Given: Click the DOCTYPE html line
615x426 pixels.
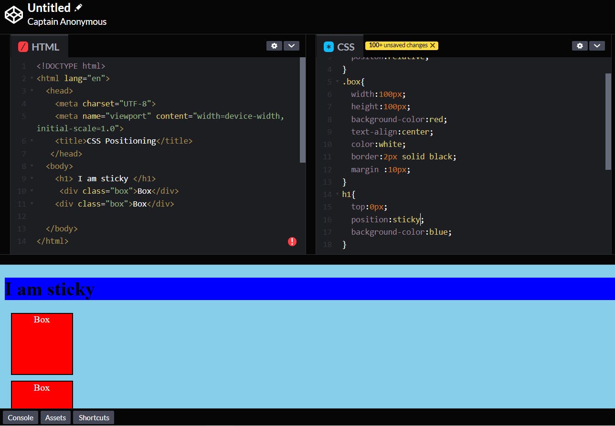Looking at the screenshot, I should 71,66.
